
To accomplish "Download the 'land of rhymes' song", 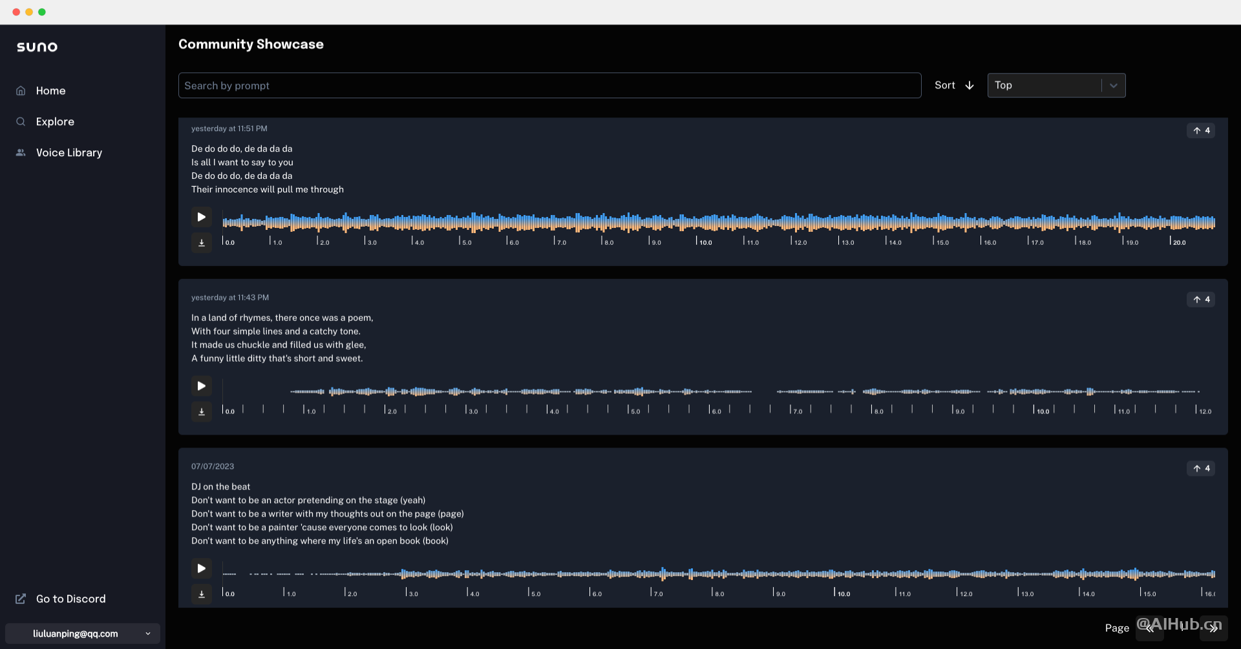I will 201,412.
